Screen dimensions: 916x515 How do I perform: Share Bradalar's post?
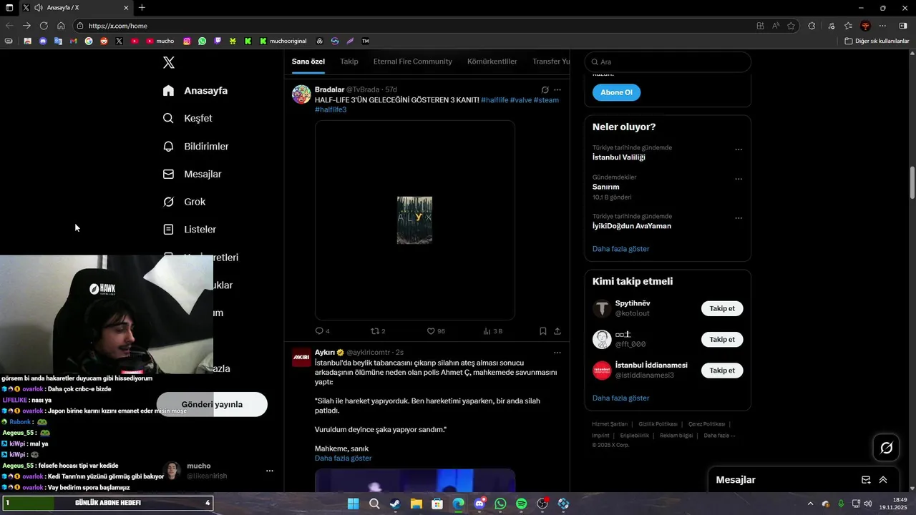point(557,331)
